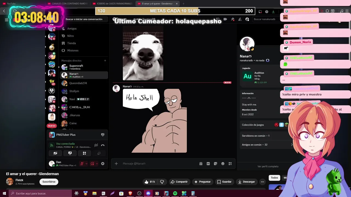Switch to ICEBERG DE CASOS PARANORMALES tab
This screenshot has width=351, height=197.
point(112,4)
